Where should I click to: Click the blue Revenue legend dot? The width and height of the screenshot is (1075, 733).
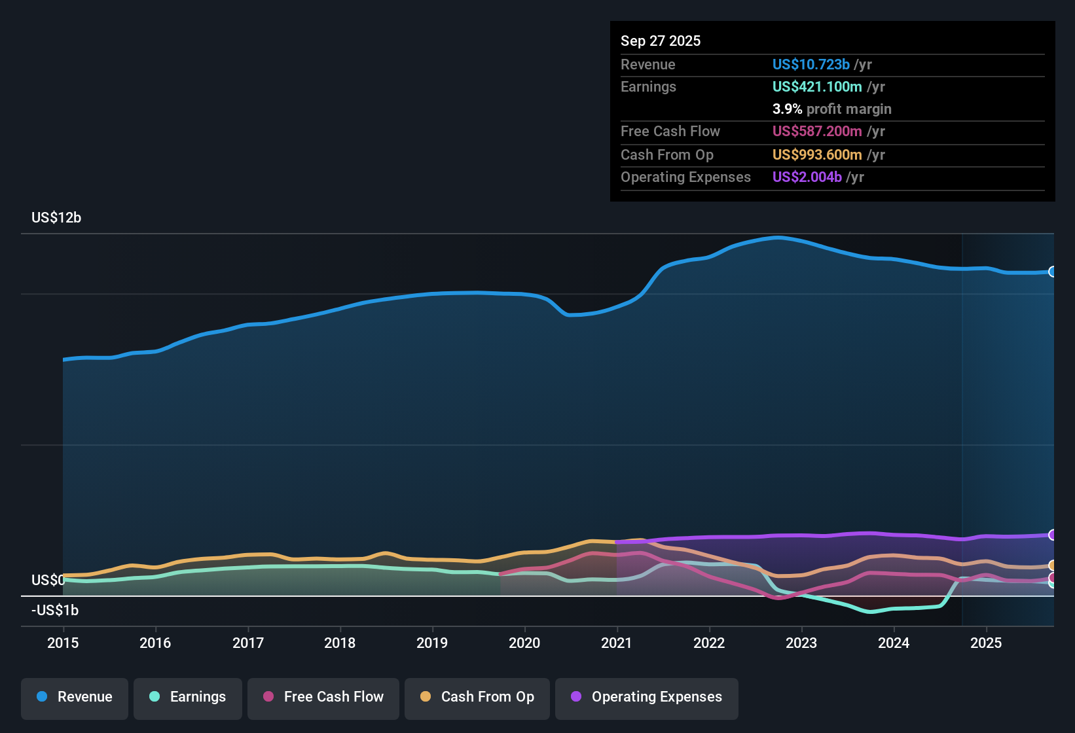coord(41,697)
